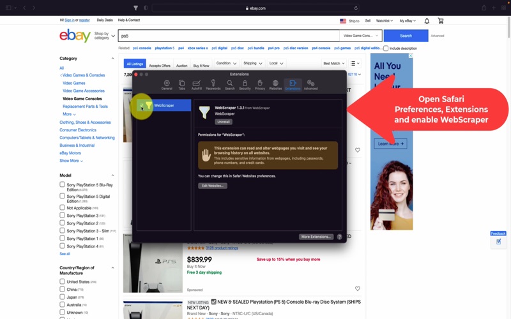Check the Sony PlayStation 5 Blu-Ray Edition filter
511x319 pixels.
click(x=63, y=185)
